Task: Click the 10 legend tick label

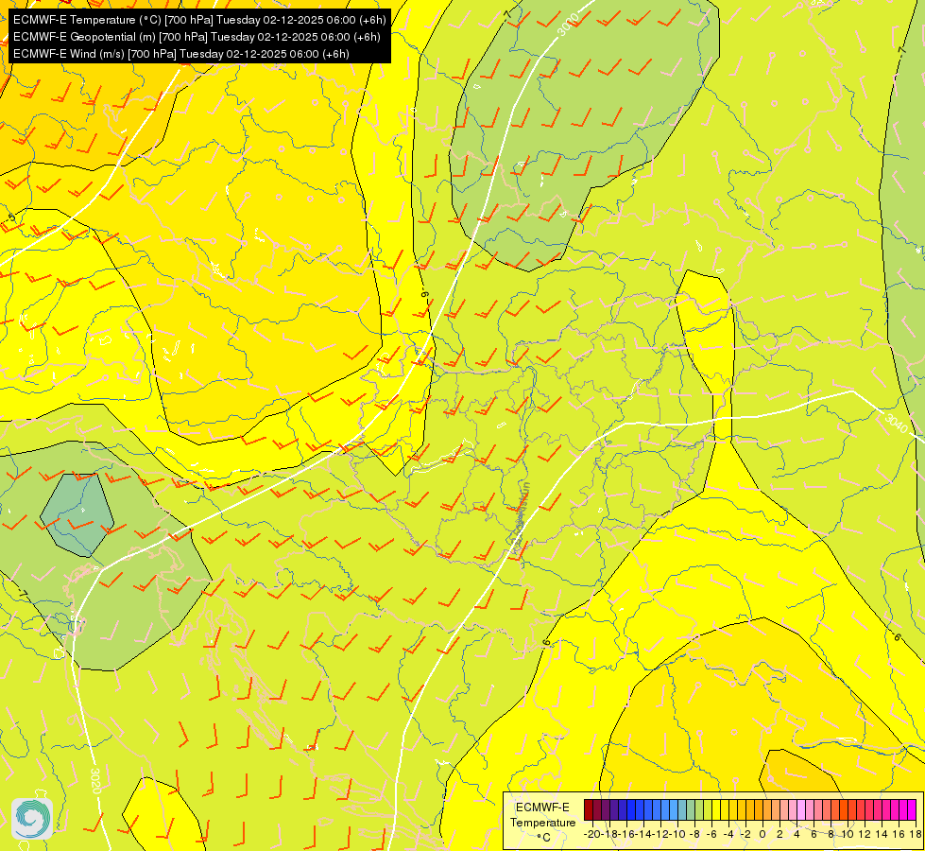Action: 848,834
